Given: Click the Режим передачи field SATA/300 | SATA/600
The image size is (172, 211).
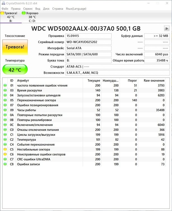Looking at the screenshot, I should tap(88, 54).
